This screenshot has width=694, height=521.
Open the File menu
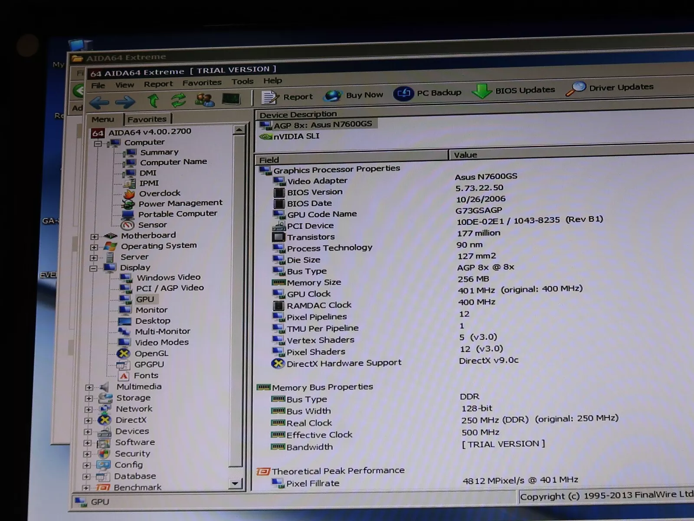tap(98, 86)
